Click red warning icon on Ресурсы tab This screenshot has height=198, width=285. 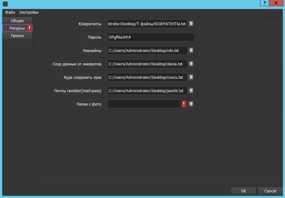pos(29,28)
